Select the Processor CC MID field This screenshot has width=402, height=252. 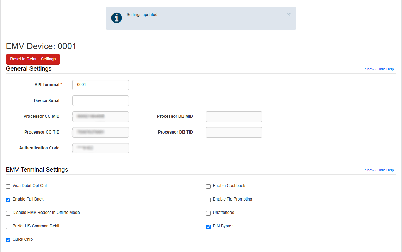100,116
